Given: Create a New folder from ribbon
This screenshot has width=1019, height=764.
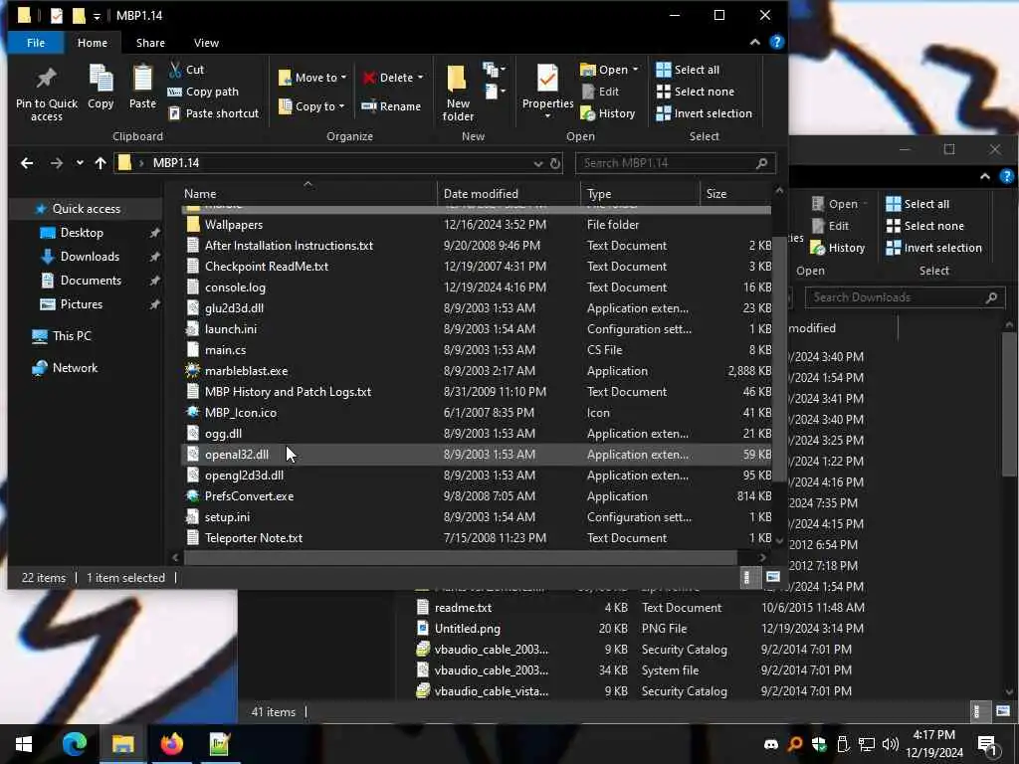Looking at the screenshot, I should pyautogui.click(x=458, y=93).
